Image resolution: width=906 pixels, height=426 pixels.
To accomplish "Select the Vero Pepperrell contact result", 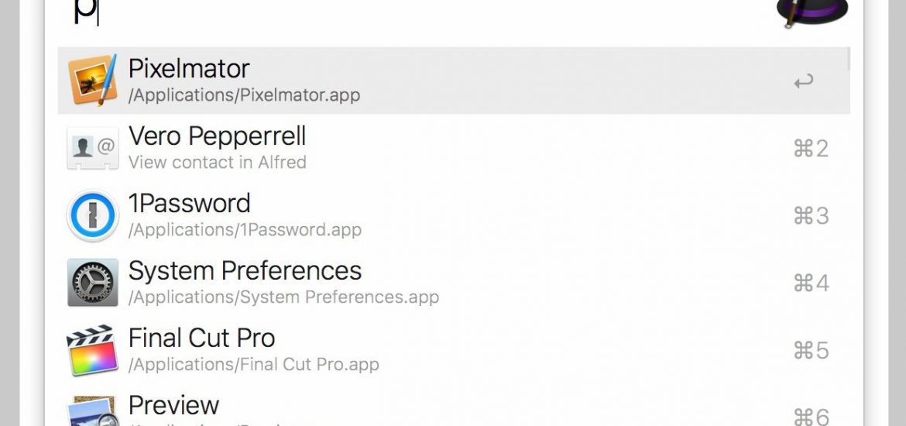I will click(x=454, y=148).
